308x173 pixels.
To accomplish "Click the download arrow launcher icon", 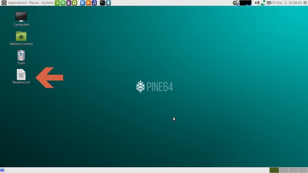I will tap(108, 3).
